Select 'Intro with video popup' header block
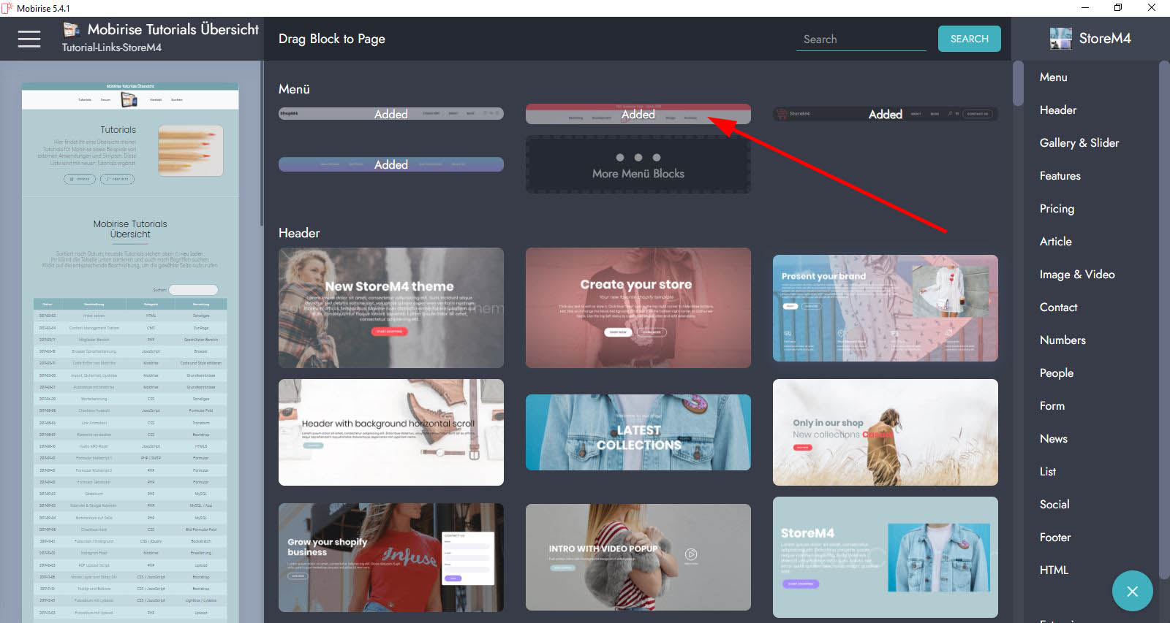 click(x=638, y=557)
